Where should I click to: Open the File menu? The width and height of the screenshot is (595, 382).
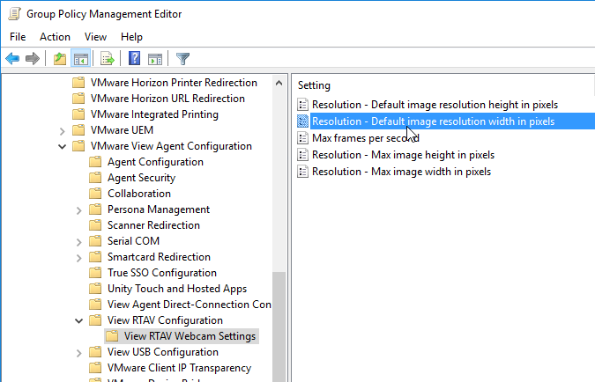pyautogui.click(x=18, y=37)
